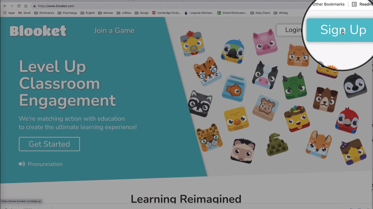The width and height of the screenshot is (373, 209).
Task: Click the speaker icon next to Pronunciation
Action: [x=22, y=164]
